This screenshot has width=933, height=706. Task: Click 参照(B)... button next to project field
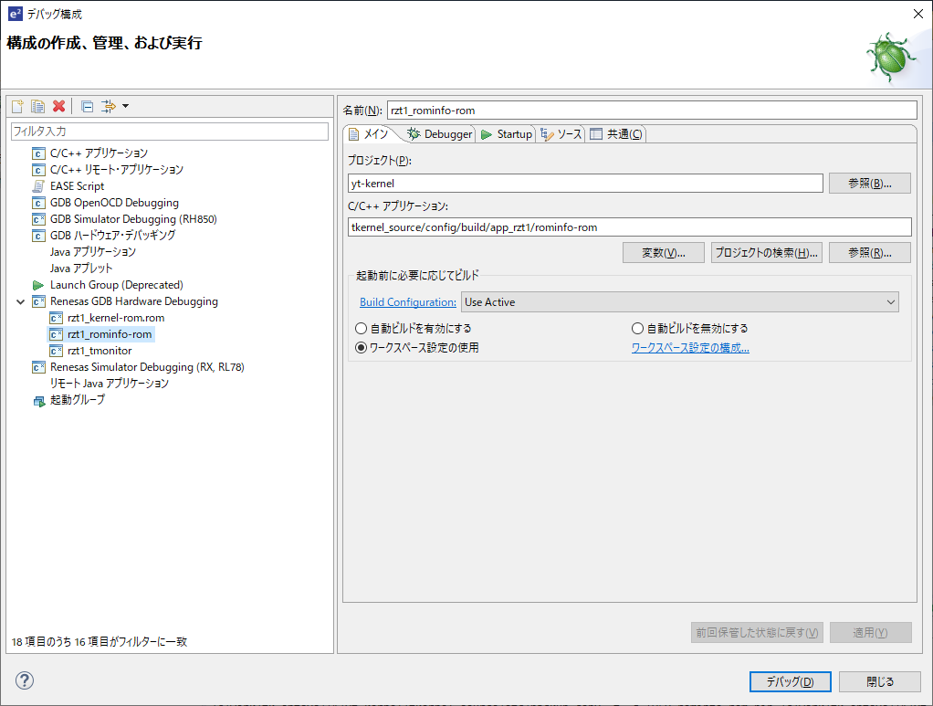(869, 184)
